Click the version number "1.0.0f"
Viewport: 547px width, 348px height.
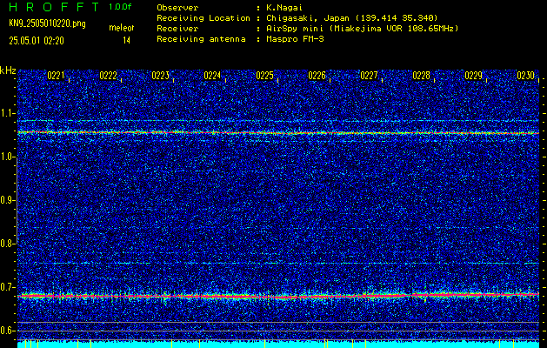(x=120, y=7)
